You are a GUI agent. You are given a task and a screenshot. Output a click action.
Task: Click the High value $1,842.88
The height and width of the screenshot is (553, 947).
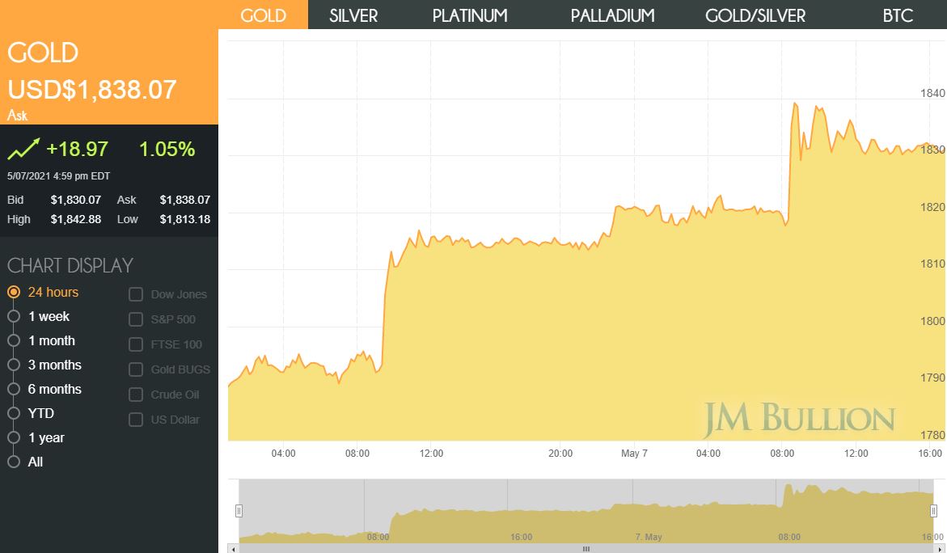point(75,219)
